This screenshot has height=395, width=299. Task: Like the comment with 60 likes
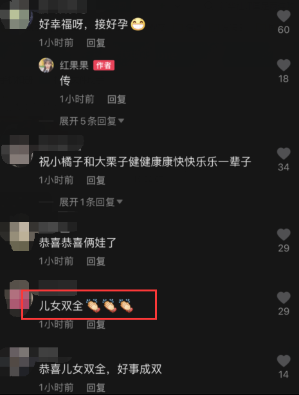click(284, 17)
